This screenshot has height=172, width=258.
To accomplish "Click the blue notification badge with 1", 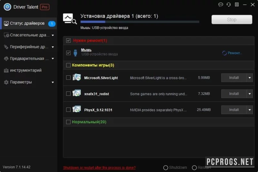I will pos(52,24).
